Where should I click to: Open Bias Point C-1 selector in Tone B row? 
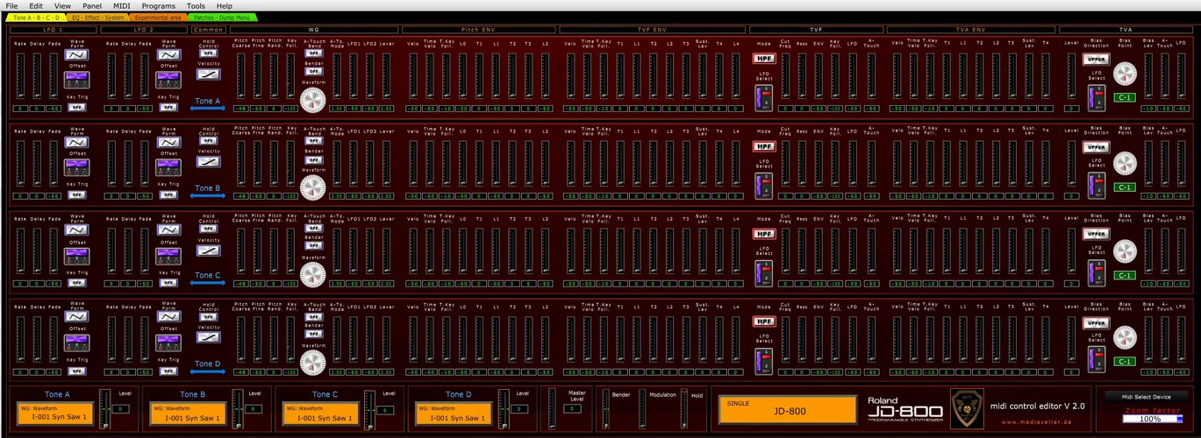point(1125,187)
